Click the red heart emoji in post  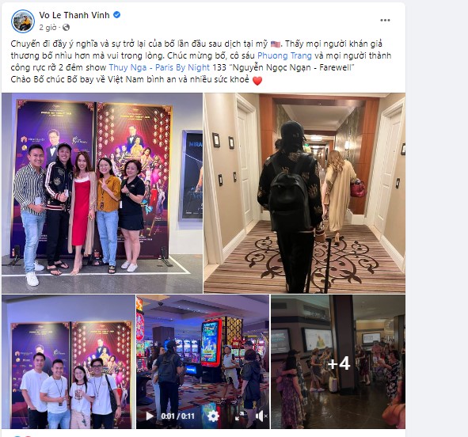click(x=257, y=81)
